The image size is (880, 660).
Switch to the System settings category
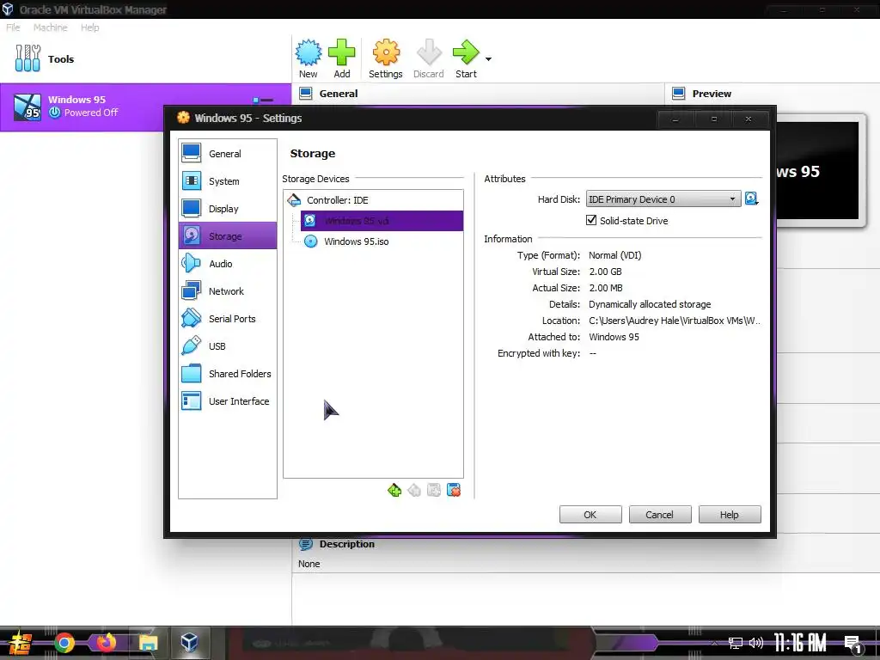tap(227, 181)
